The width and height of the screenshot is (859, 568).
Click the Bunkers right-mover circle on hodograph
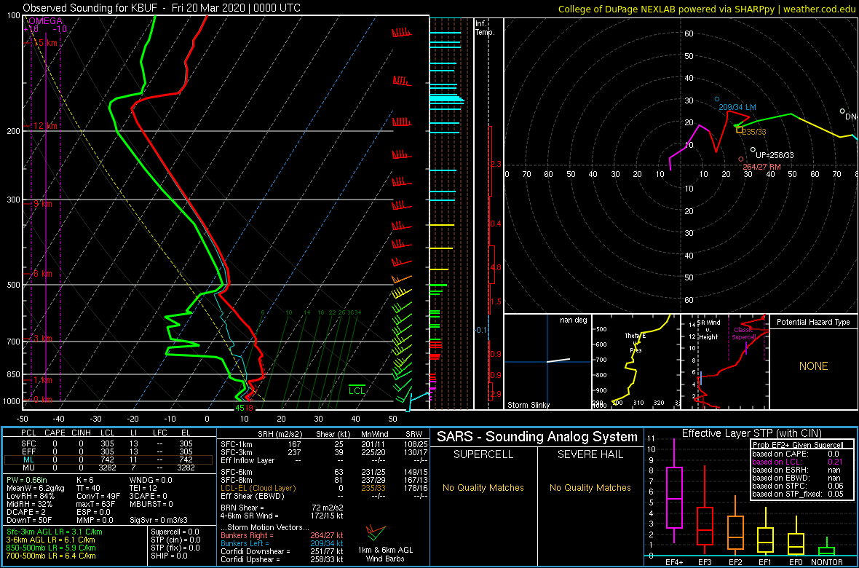(740, 159)
